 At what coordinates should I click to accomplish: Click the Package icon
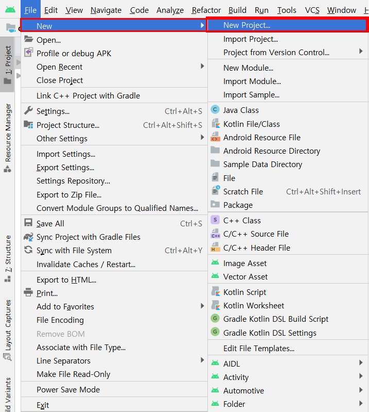[x=215, y=204]
